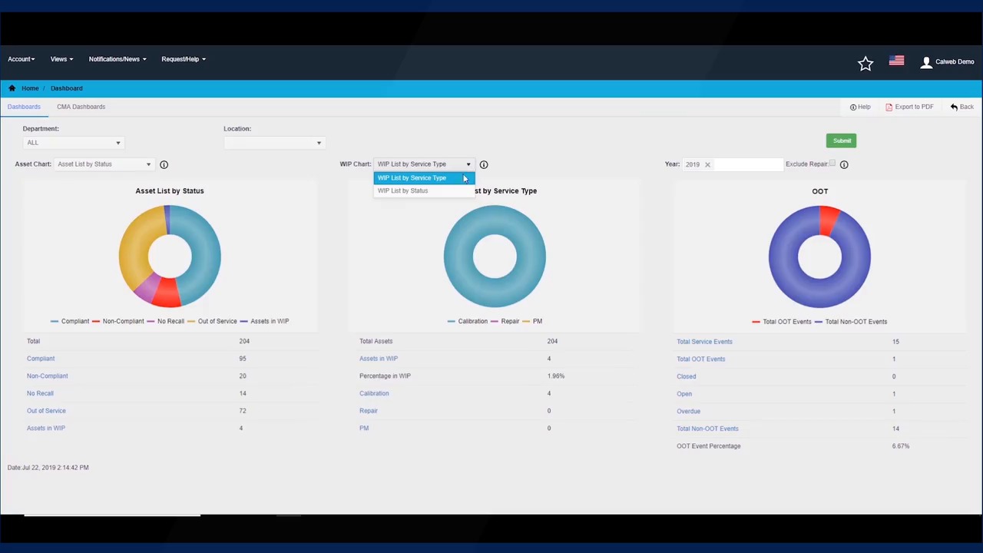Click the Calweb Demo user icon

(926, 62)
